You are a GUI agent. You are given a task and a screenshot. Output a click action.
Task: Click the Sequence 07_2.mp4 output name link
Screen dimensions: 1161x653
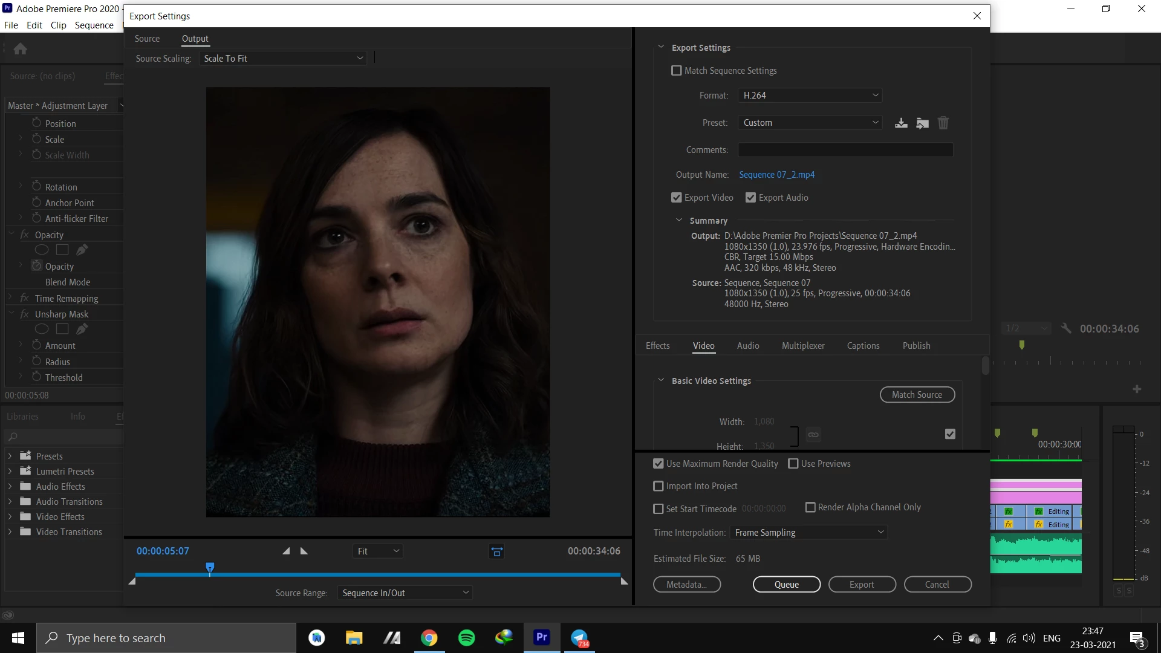click(776, 175)
